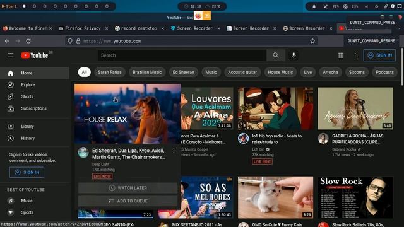
Task: Select the Podcasts filter chip
Action: (x=384, y=73)
